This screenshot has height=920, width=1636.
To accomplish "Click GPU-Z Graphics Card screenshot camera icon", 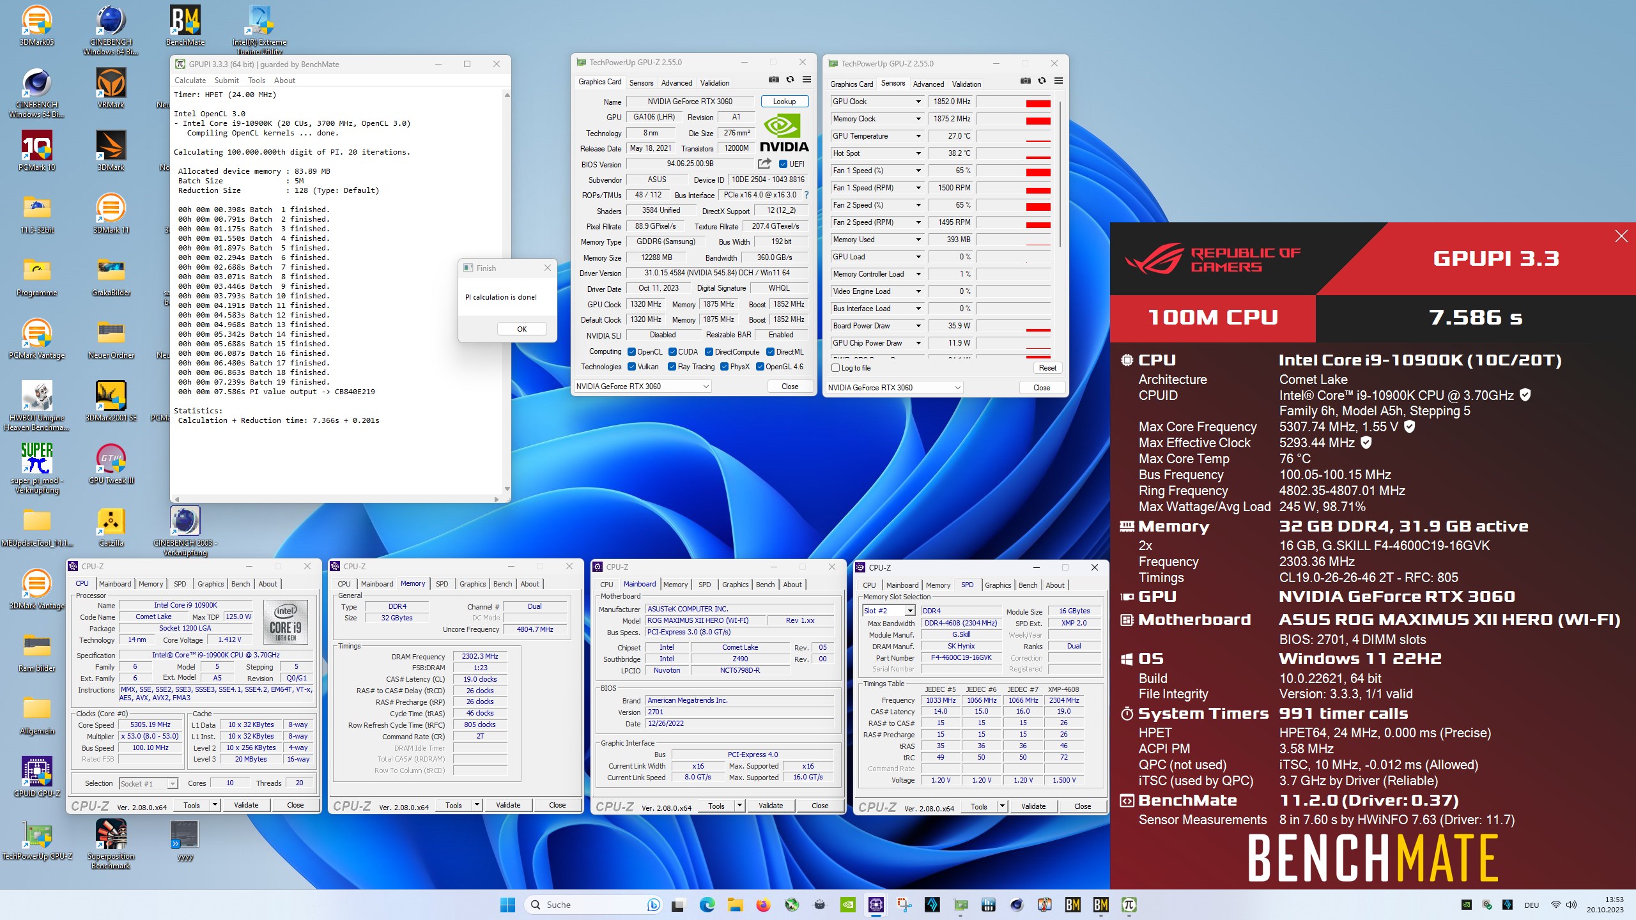I will tap(774, 80).
